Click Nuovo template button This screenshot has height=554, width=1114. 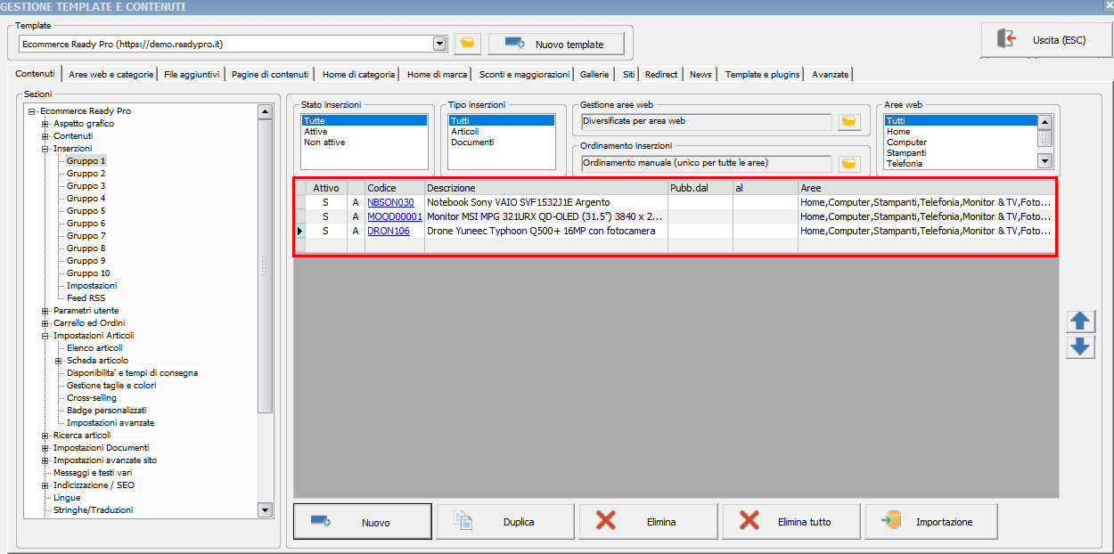(556, 44)
